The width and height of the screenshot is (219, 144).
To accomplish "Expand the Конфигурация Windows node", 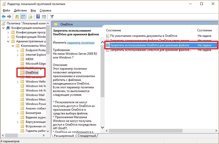I will pyautogui.click(x=8, y=37).
